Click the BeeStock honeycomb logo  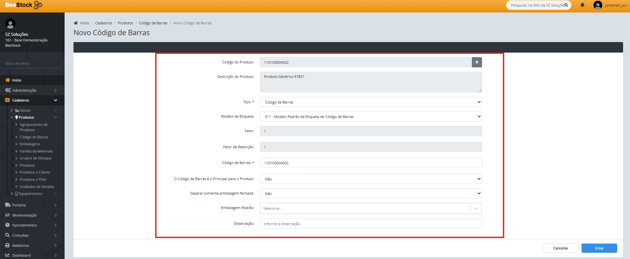coord(38,5)
